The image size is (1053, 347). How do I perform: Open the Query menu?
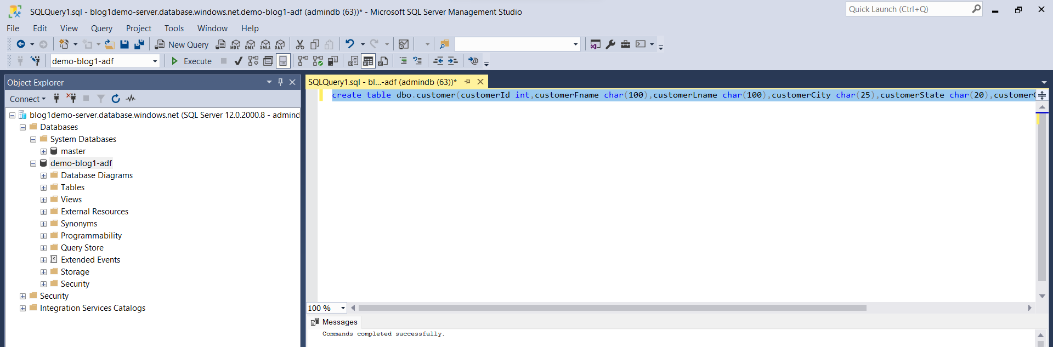tap(101, 29)
